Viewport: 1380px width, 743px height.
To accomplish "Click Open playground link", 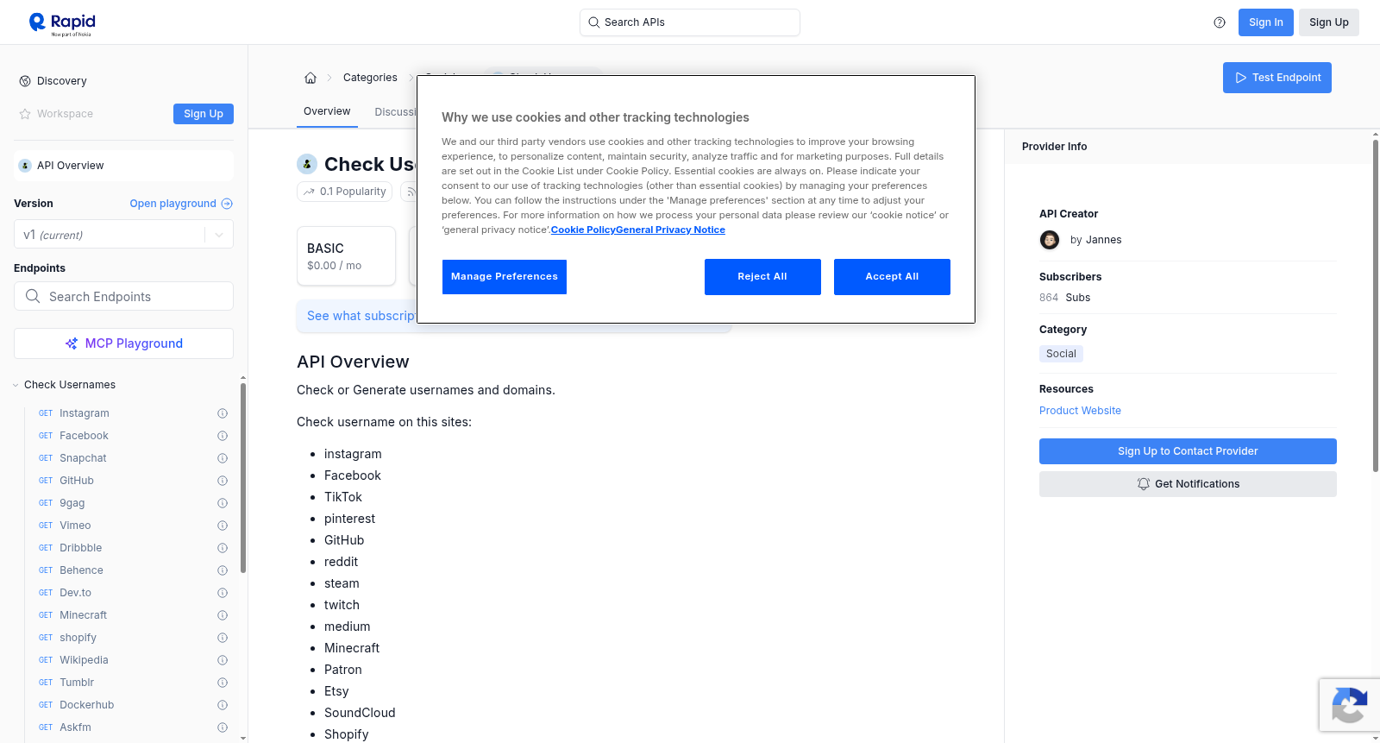I will tap(181, 204).
